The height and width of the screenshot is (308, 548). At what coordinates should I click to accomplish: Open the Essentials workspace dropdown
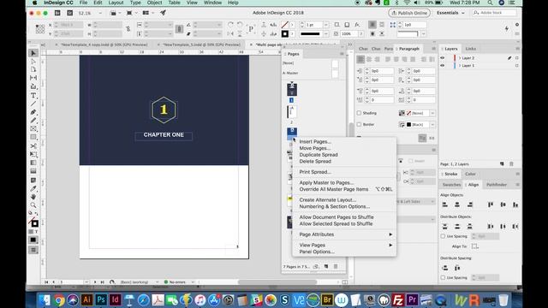(450, 13)
